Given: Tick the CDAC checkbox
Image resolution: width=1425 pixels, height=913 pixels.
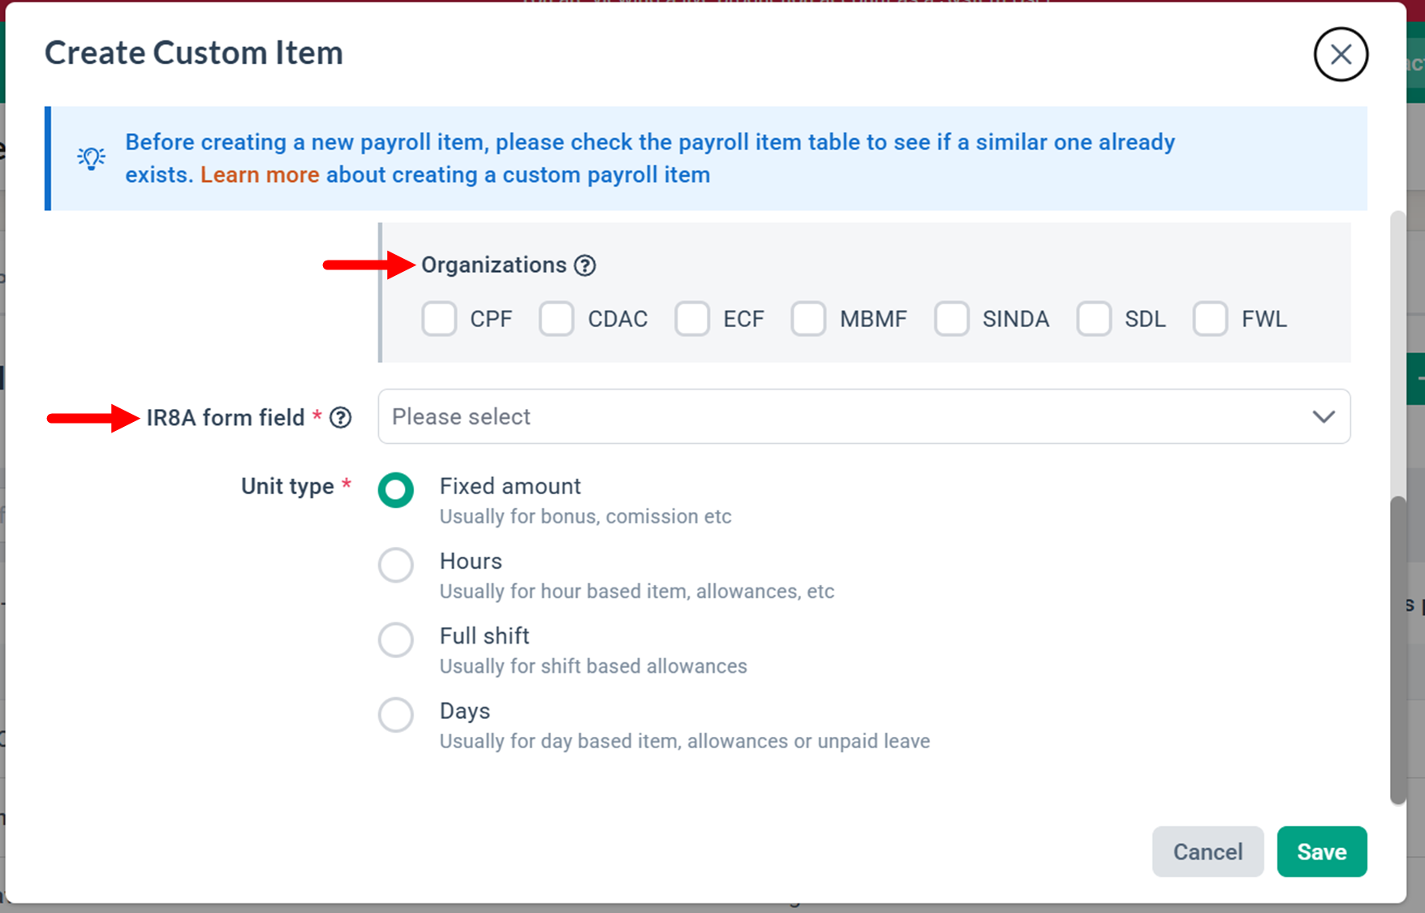Looking at the screenshot, I should pos(557,319).
